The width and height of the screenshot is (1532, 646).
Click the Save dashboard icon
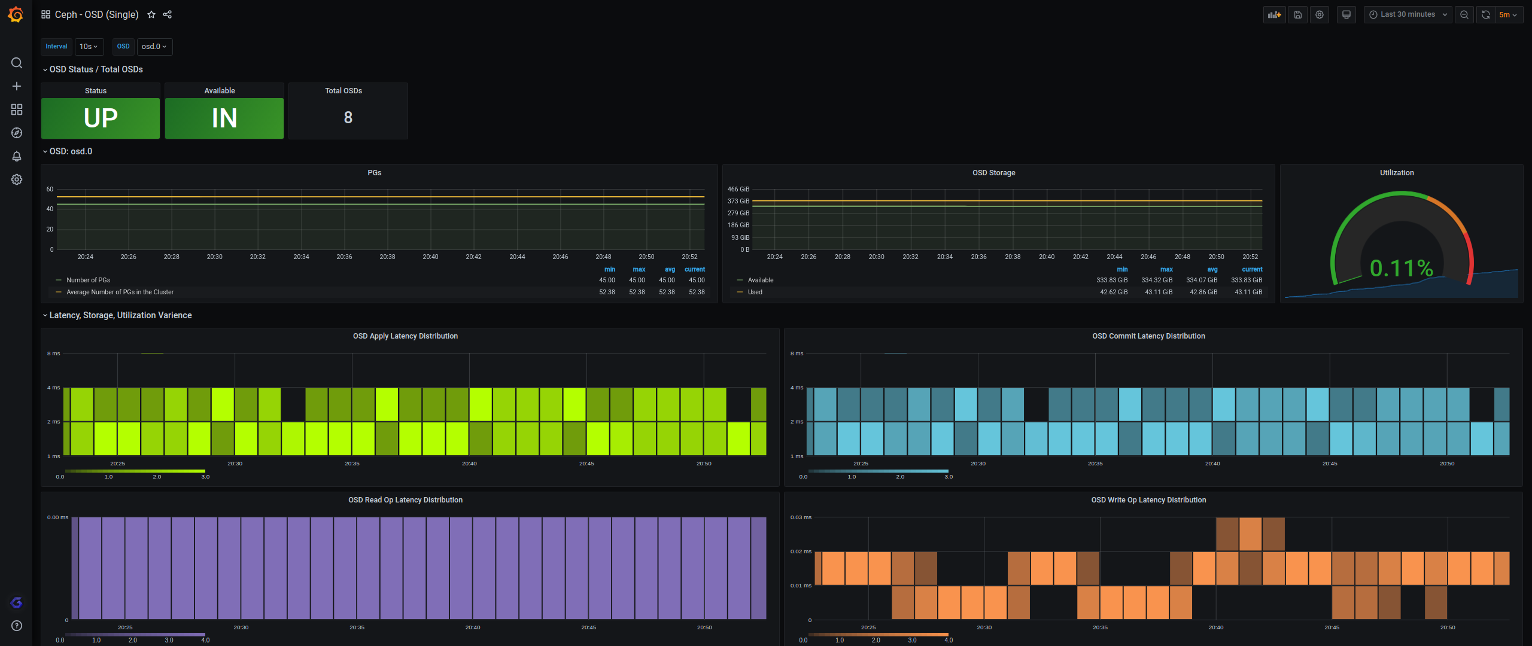pyautogui.click(x=1297, y=14)
